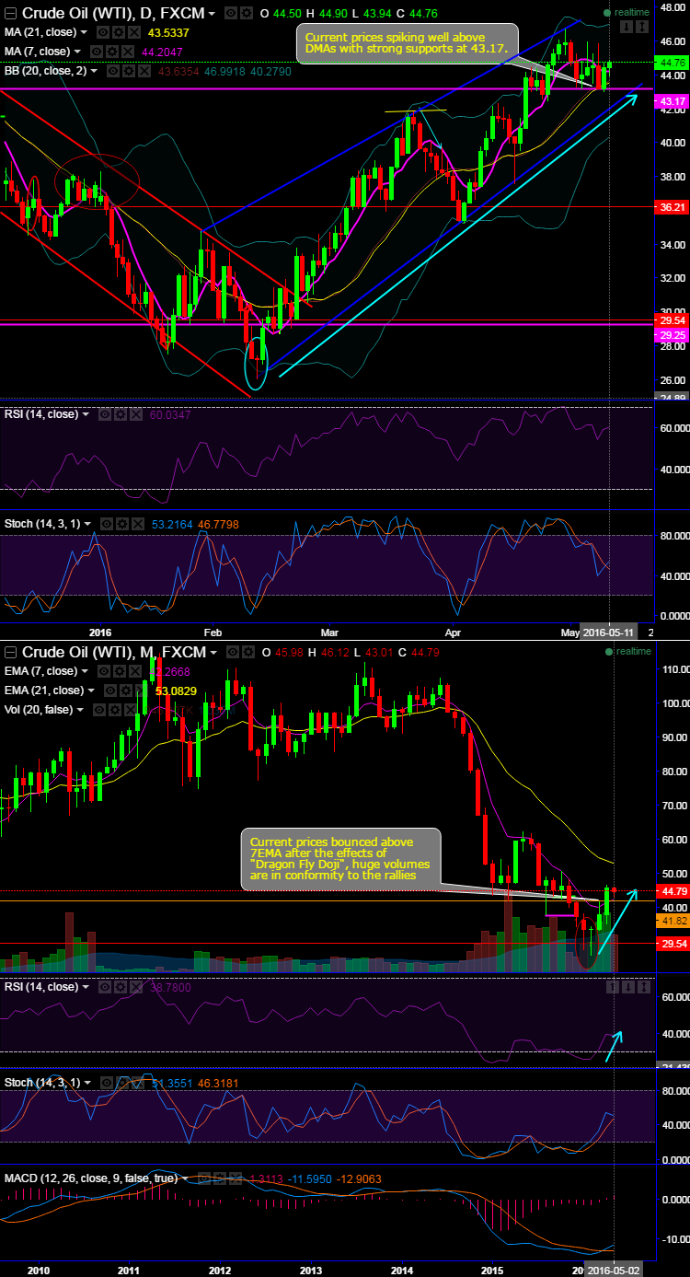Expand dropdown arrow next to EMA (21, close)
The width and height of the screenshot is (690, 1277).
click(x=90, y=690)
